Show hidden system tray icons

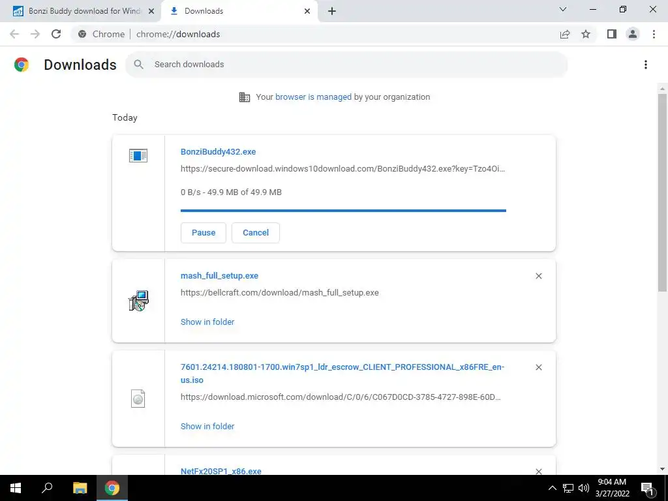pyautogui.click(x=552, y=488)
